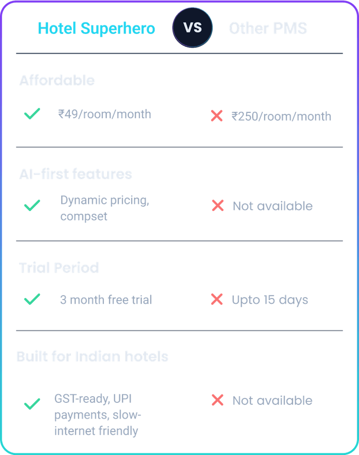Click the Dynamic pricing, compset text
Viewport: 359px width, 455px height.
[105, 208]
